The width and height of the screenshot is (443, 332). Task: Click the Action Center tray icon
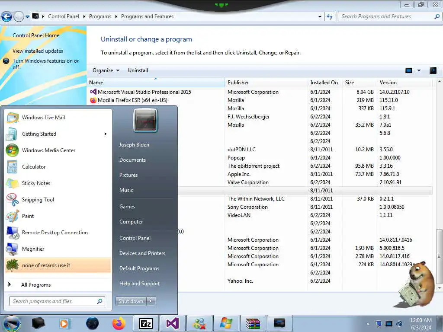click(x=379, y=323)
